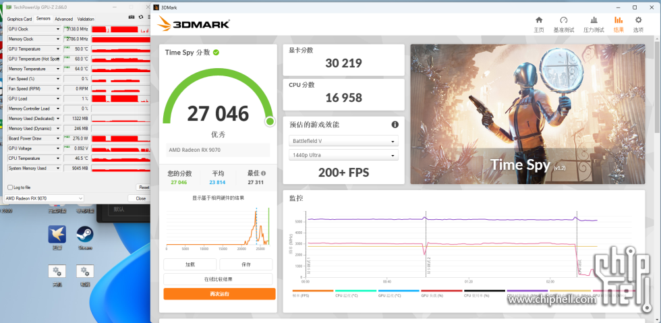Screen dimensions: 661x323
Task: Switch to the Graphics Card tab
Action: (20, 19)
